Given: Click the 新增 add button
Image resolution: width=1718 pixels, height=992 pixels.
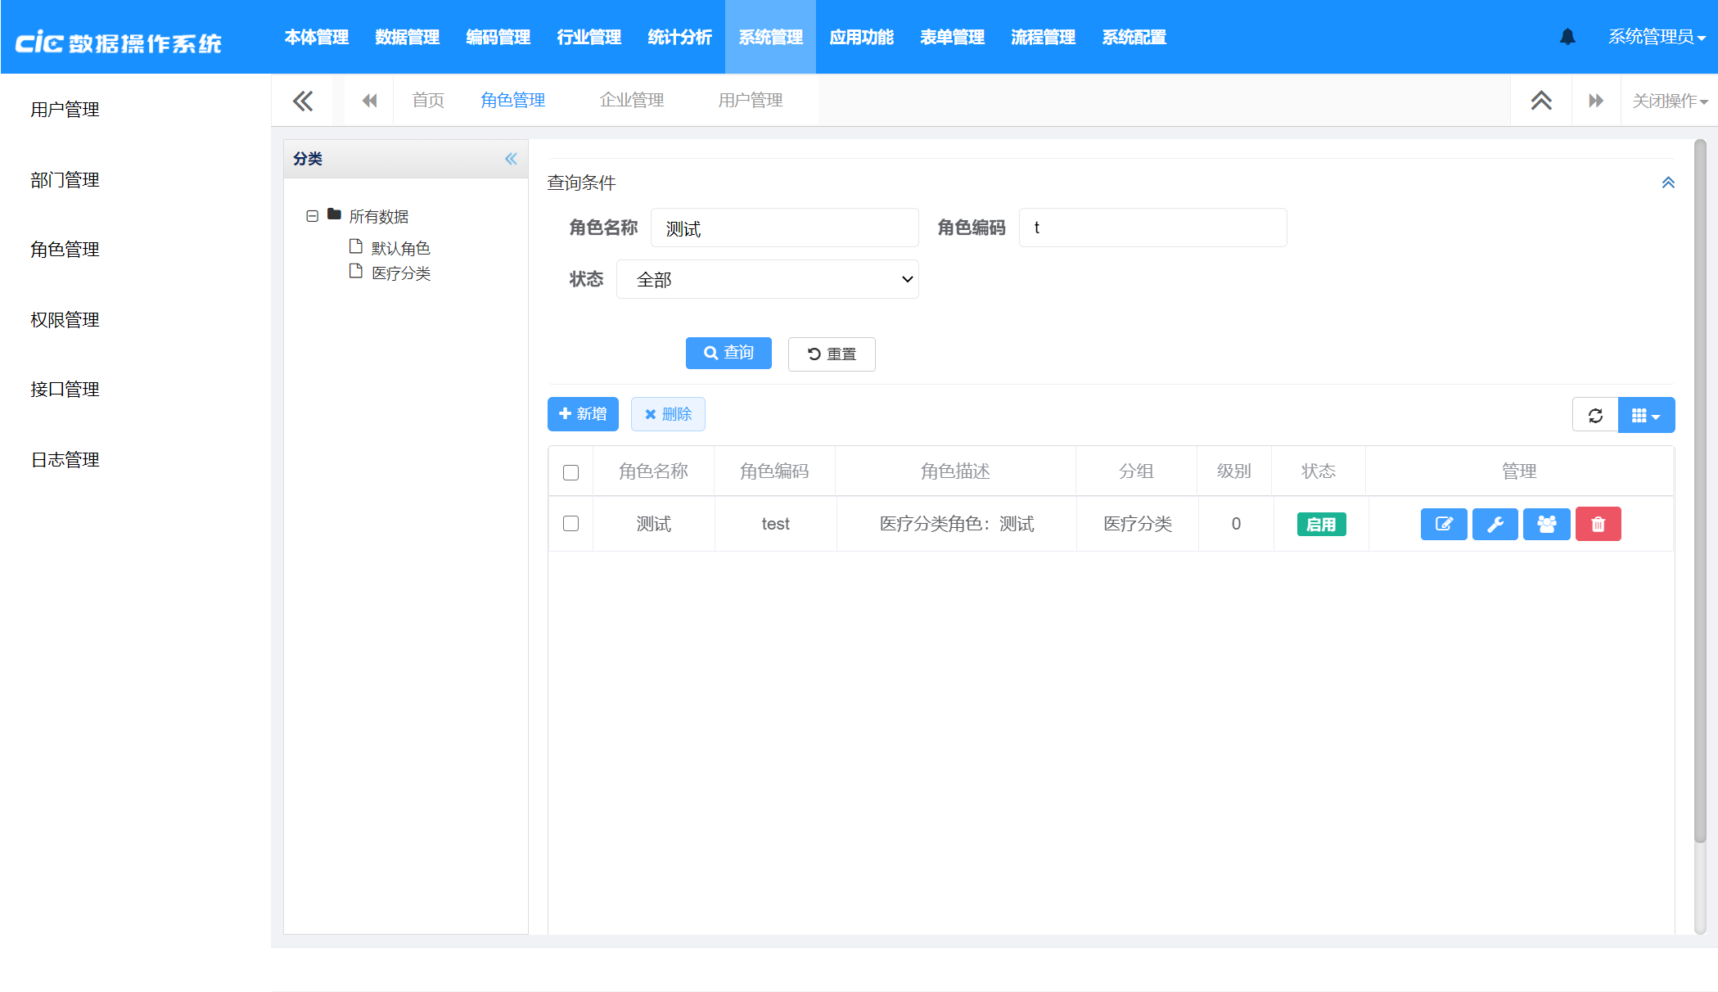Looking at the screenshot, I should pyautogui.click(x=583, y=414).
